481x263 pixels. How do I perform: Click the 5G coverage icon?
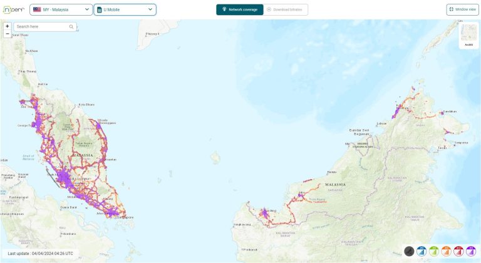pyautogui.click(x=470, y=251)
